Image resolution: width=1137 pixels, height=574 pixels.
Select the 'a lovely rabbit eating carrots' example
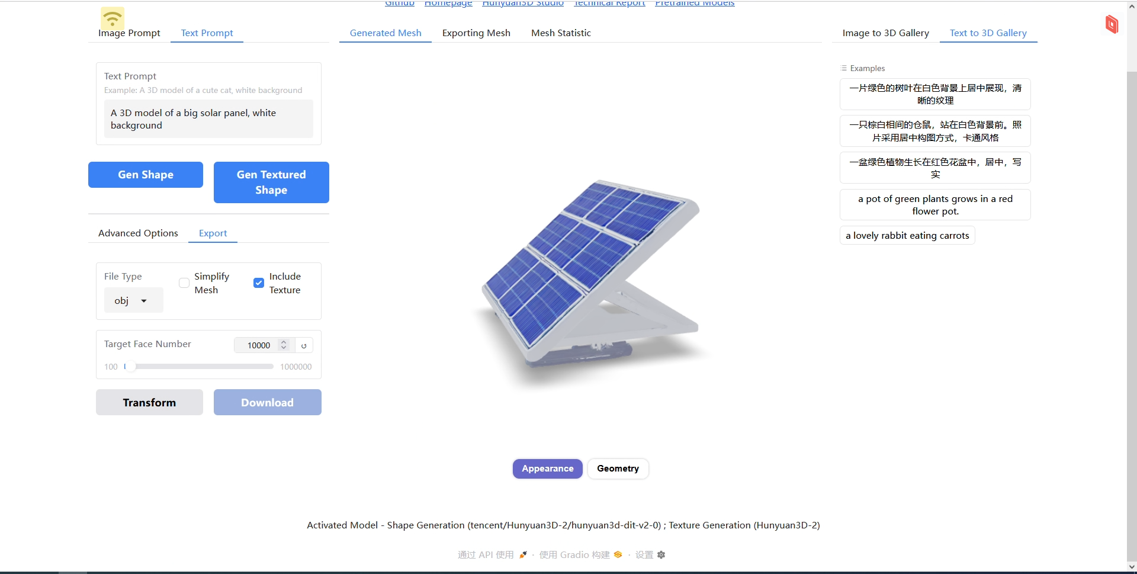pyautogui.click(x=907, y=236)
